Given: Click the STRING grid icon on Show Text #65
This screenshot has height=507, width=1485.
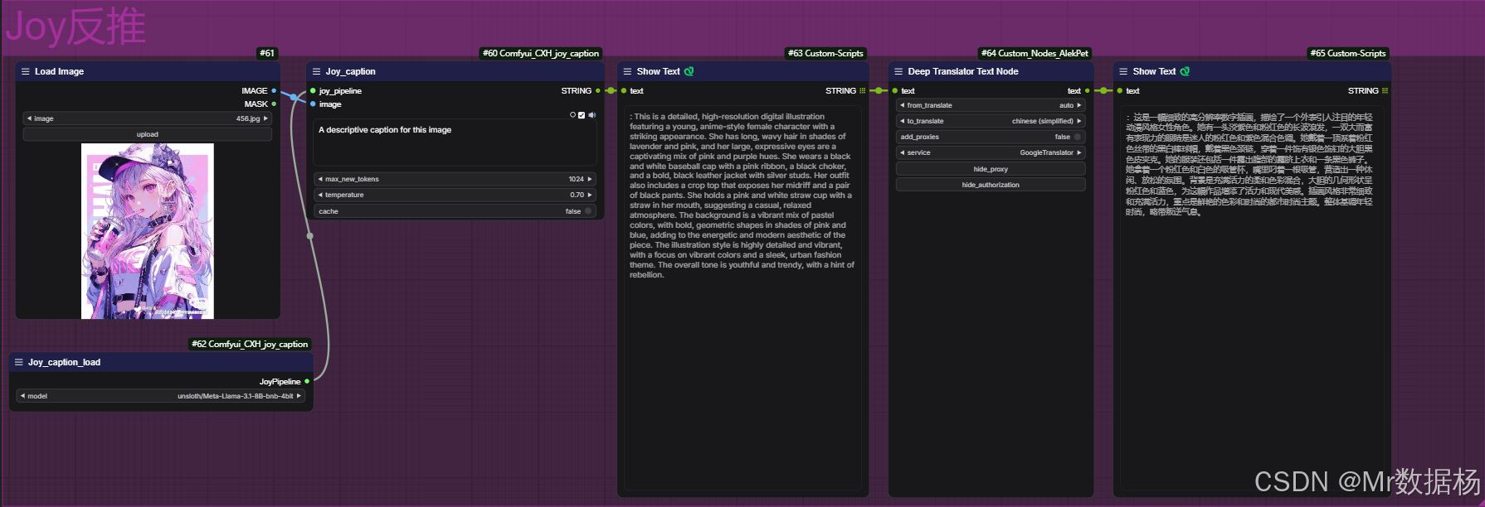Looking at the screenshot, I should pos(1385,91).
